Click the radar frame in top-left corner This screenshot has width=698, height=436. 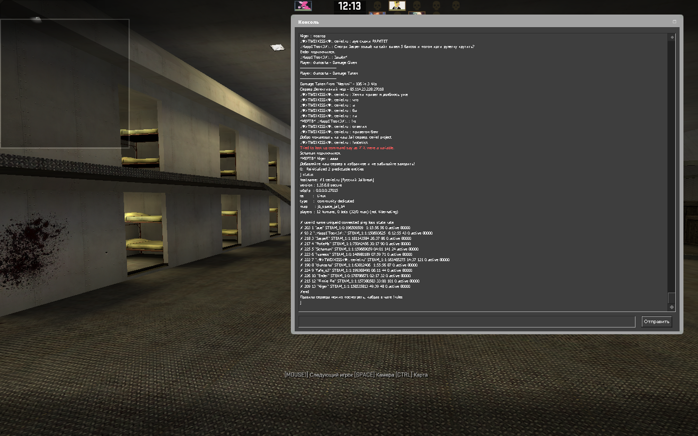tap(64, 83)
